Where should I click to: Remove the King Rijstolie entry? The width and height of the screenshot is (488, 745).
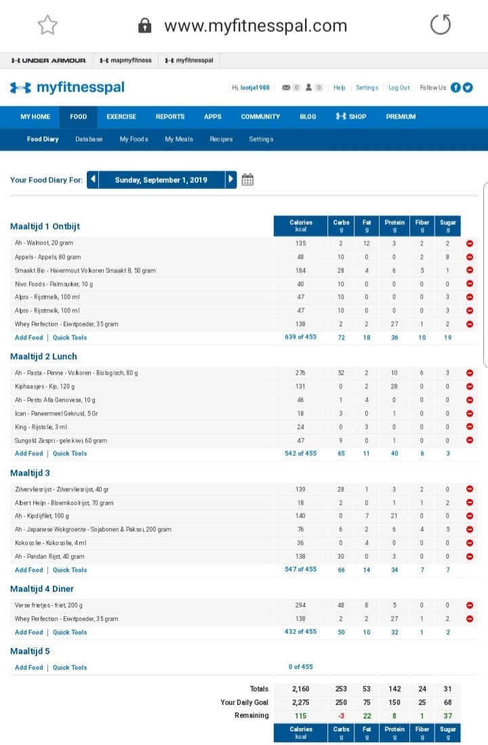click(x=470, y=427)
